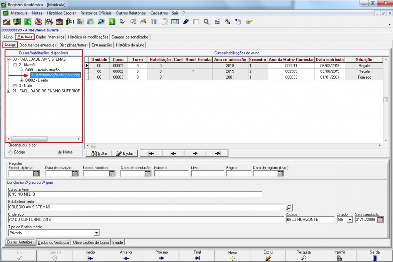Image resolution: width=393 pixels, height=262 pixels.
Task: Open the Relatórios Oficiais menu
Action: pos(95,12)
